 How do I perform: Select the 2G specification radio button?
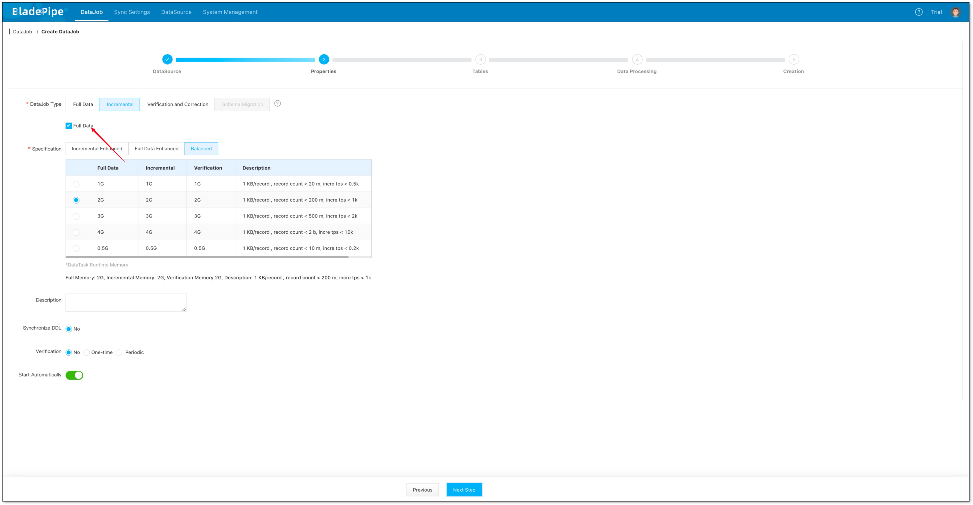click(x=76, y=200)
